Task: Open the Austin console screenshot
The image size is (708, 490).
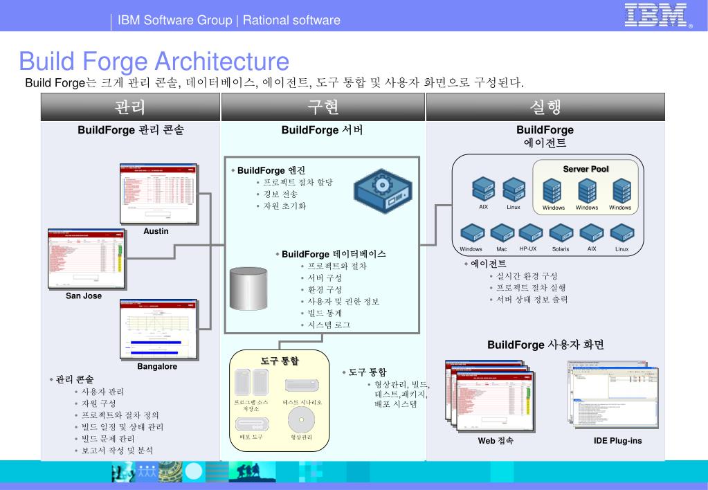Action: coord(158,194)
